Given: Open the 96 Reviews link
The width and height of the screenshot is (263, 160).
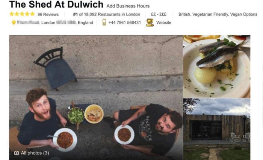Looking at the screenshot, I should pyautogui.click(x=48, y=14).
